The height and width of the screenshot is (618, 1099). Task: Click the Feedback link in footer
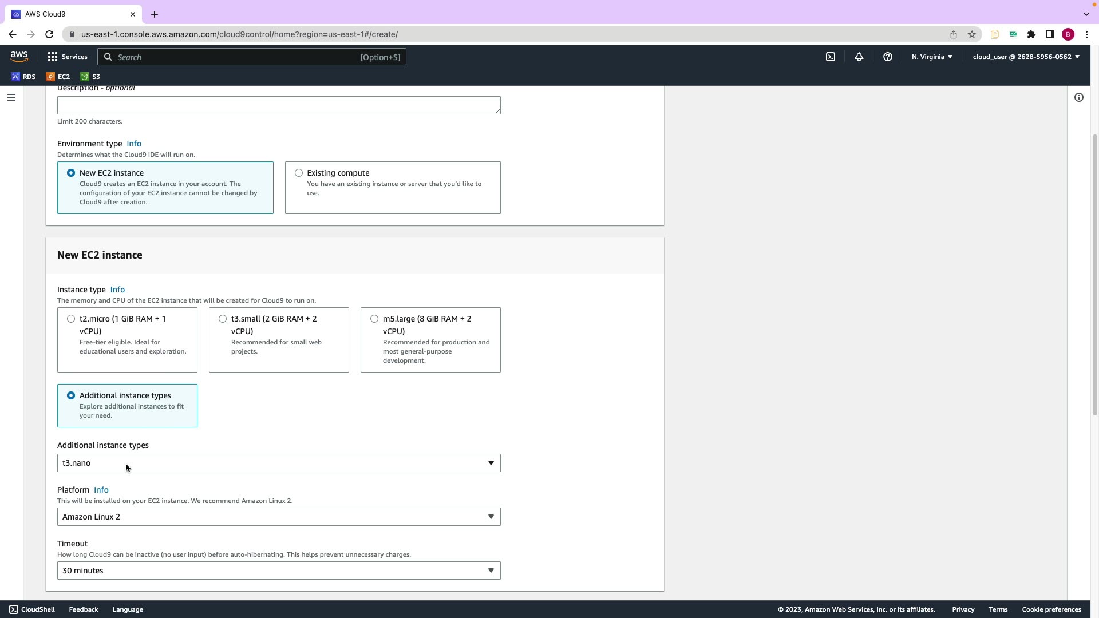[x=84, y=609]
